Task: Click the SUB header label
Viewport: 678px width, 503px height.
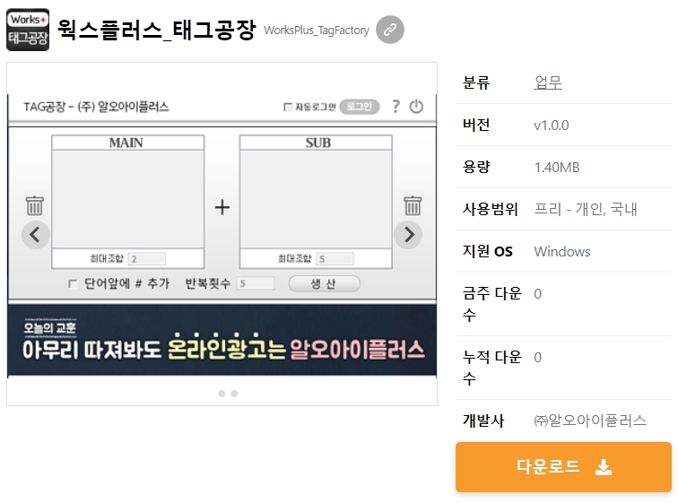Action: click(x=317, y=143)
